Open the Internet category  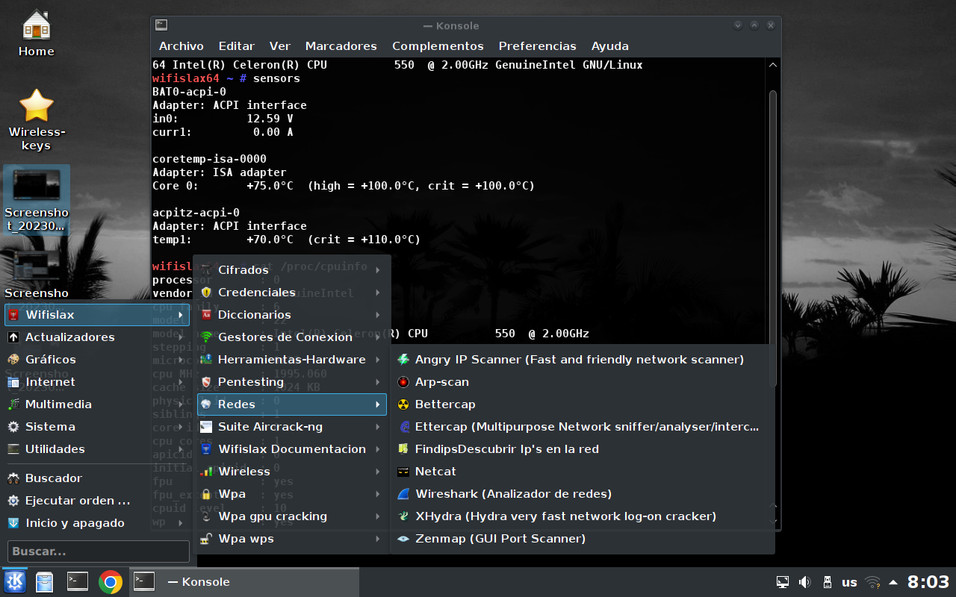pyautogui.click(x=97, y=382)
